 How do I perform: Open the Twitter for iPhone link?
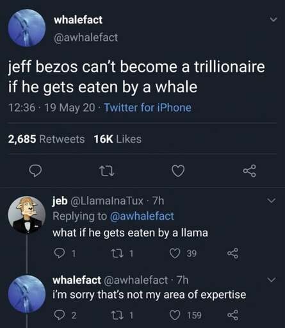(147, 108)
